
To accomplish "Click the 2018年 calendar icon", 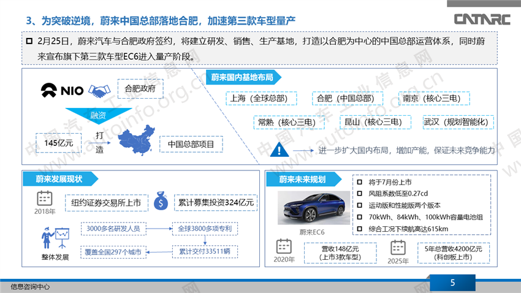I will click(x=45, y=199).
